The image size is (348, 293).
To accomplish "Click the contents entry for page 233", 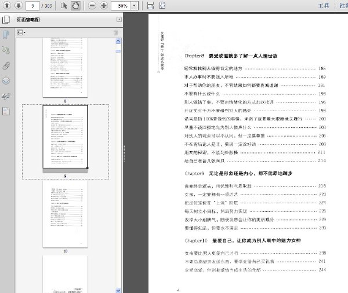I will click(255, 228).
